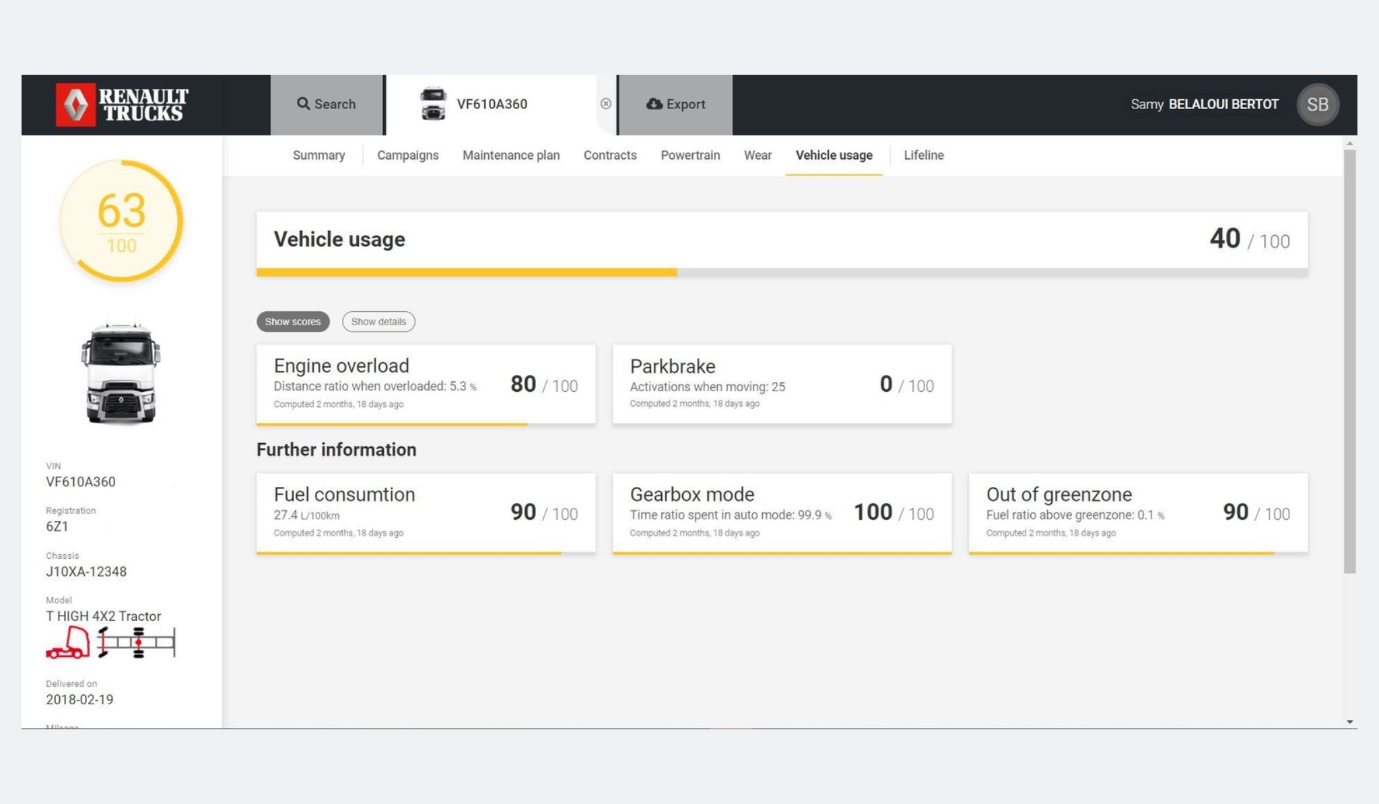Click the Export cloud download icon
1379x804 pixels.
coord(654,104)
